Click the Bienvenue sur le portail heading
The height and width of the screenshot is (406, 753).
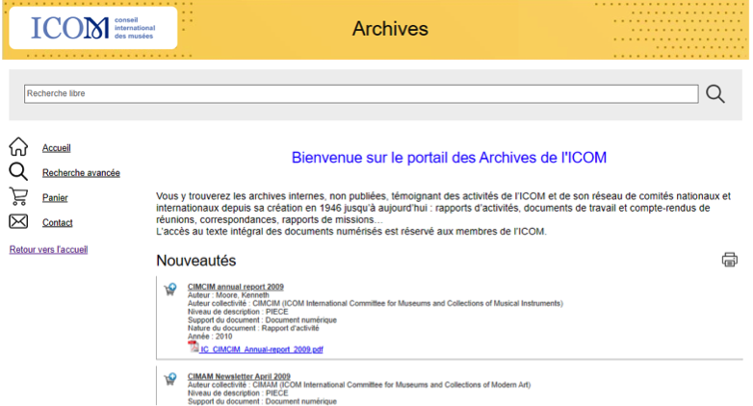click(449, 158)
